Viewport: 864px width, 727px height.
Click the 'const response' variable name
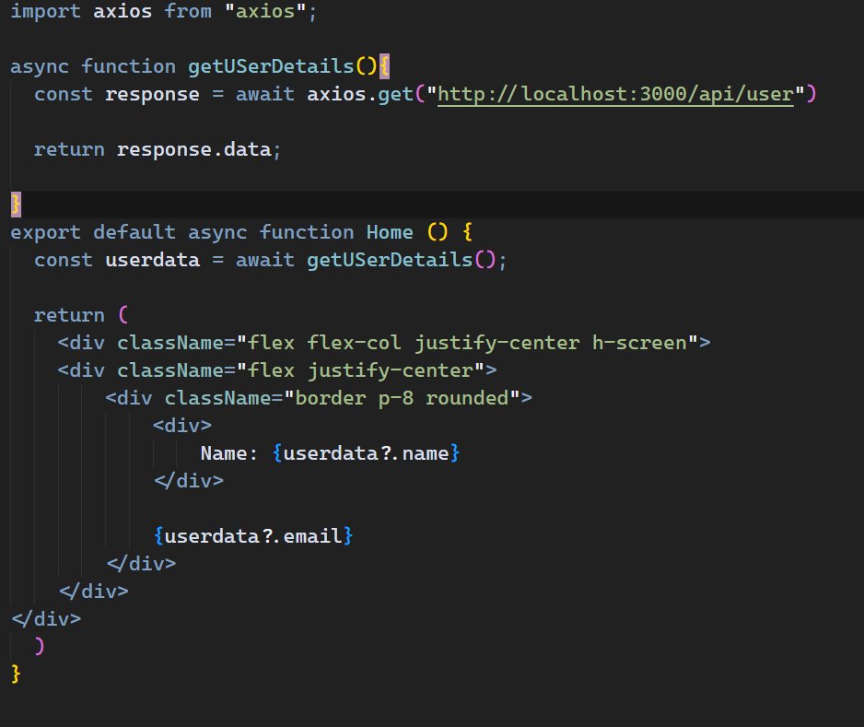(x=153, y=94)
